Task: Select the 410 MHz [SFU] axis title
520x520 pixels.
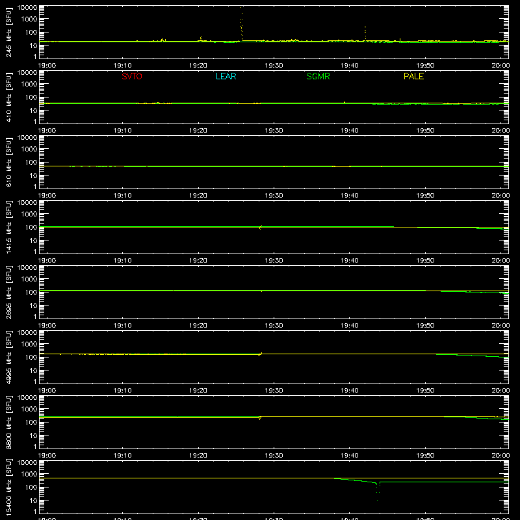Action: (8, 97)
